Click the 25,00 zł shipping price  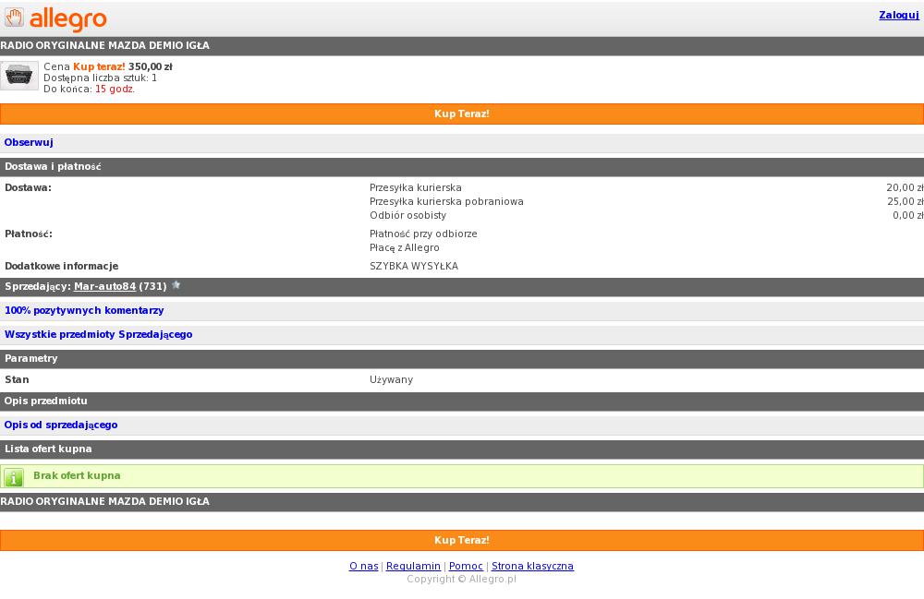(x=906, y=201)
